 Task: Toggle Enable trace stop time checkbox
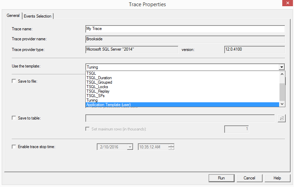pos(14,147)
